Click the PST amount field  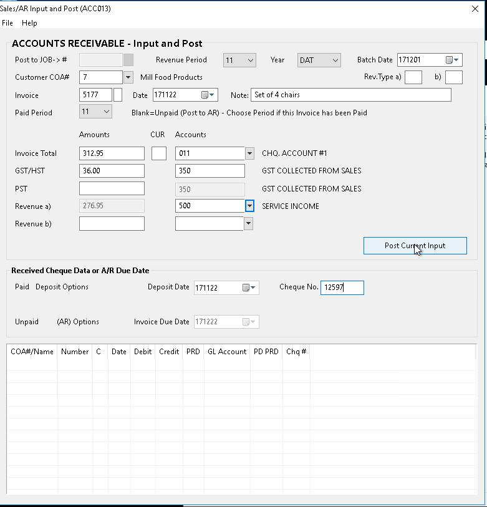[x=112, y=188]
